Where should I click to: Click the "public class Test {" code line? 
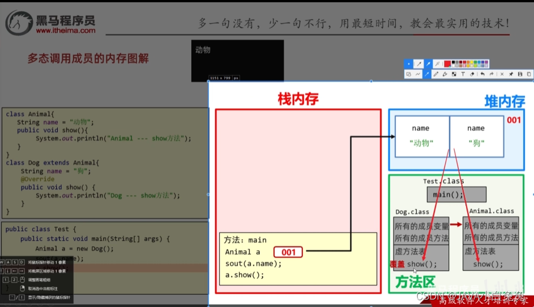pos(41,229)
